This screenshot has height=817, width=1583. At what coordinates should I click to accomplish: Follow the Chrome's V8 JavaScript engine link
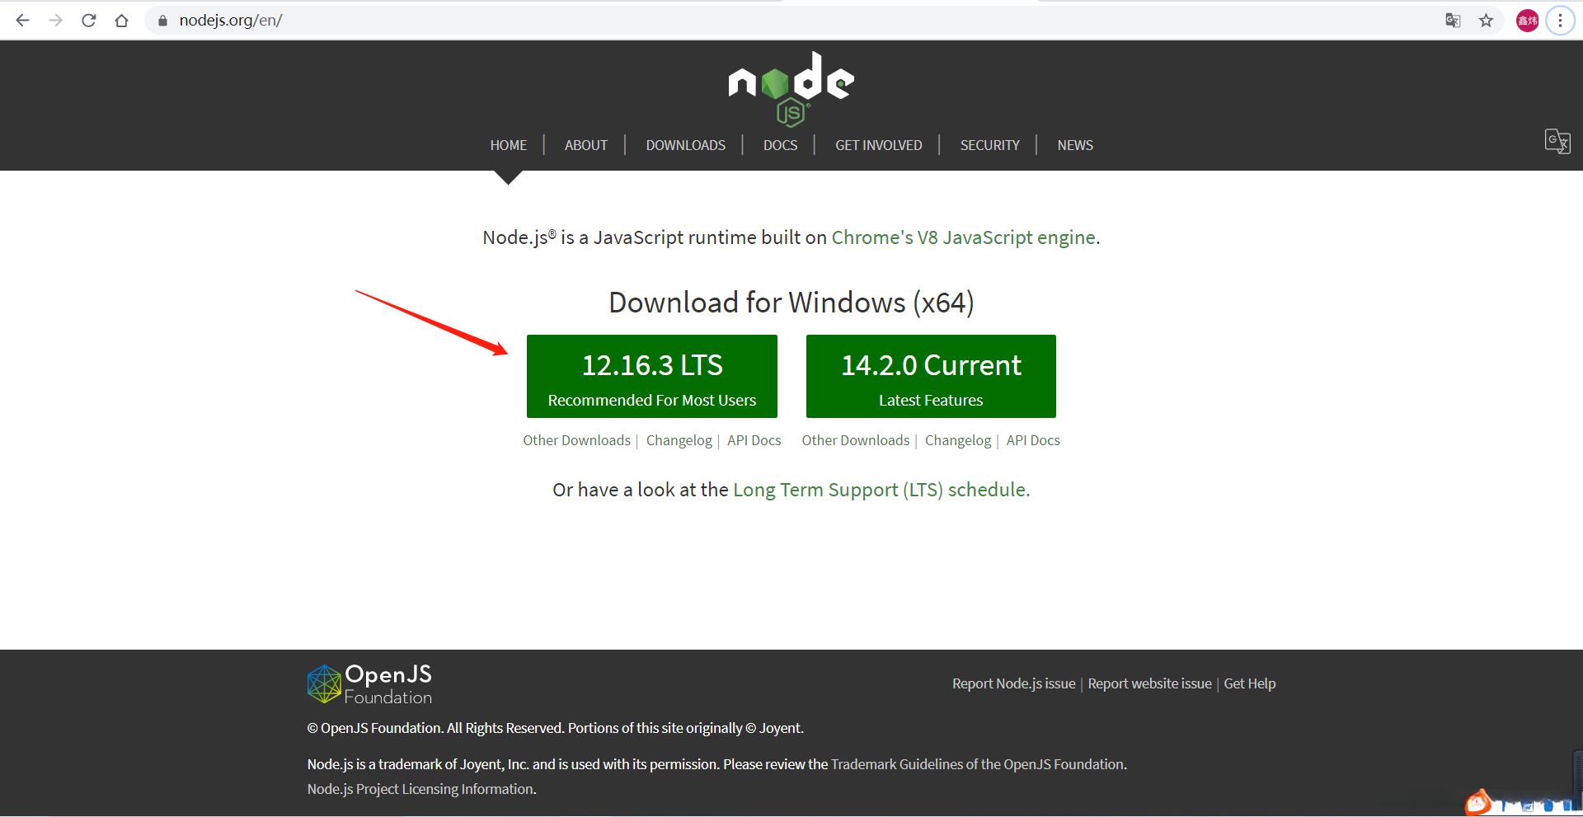click(x=964, y=237)
